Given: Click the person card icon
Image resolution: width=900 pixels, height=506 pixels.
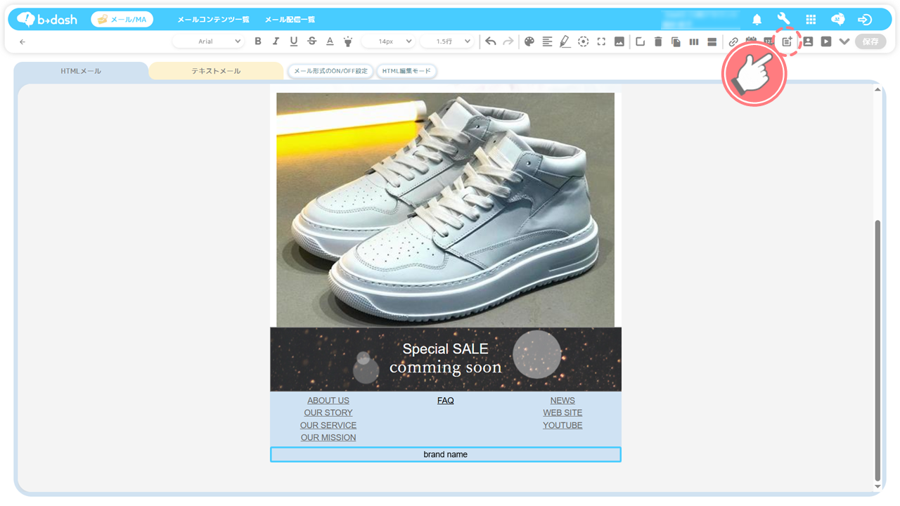Looking at the screenshot, I should 808,41.
